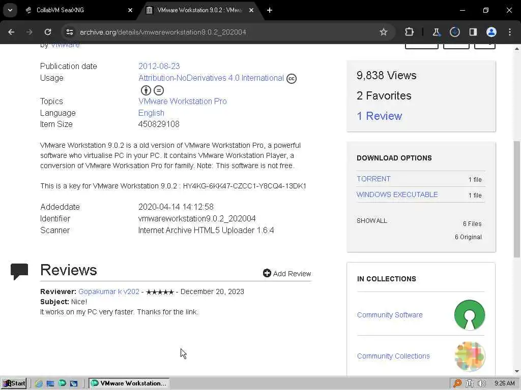Launch Internet Explorer from quick launch

tap(39, 383)
